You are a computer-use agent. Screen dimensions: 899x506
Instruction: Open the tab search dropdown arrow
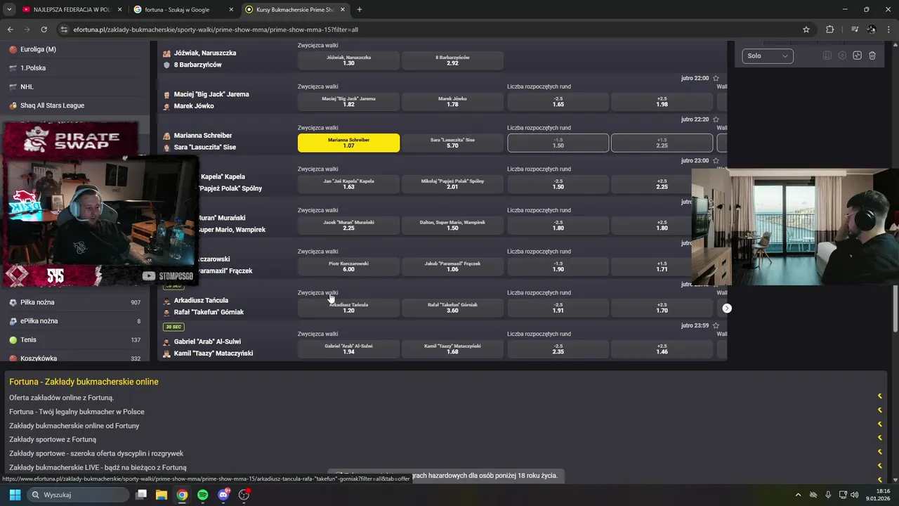click(x=9, y=10)
